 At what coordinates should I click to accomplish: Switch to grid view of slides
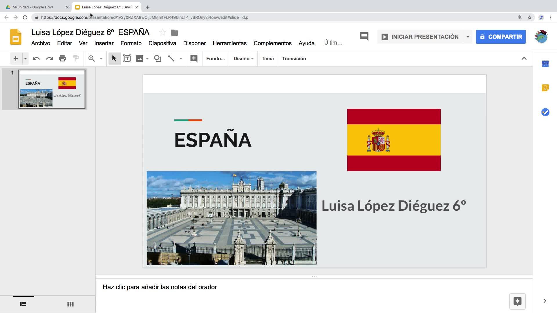tap(70, 304)
